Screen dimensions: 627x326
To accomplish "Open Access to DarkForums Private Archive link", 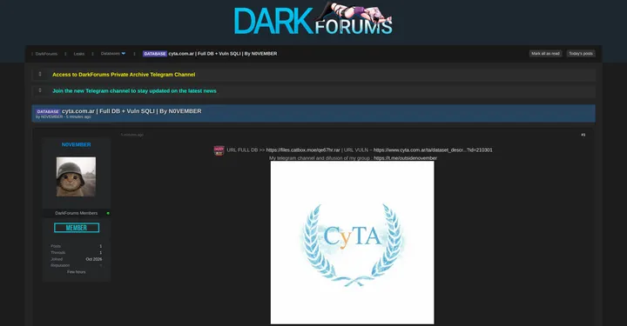I will click(124, 75).
